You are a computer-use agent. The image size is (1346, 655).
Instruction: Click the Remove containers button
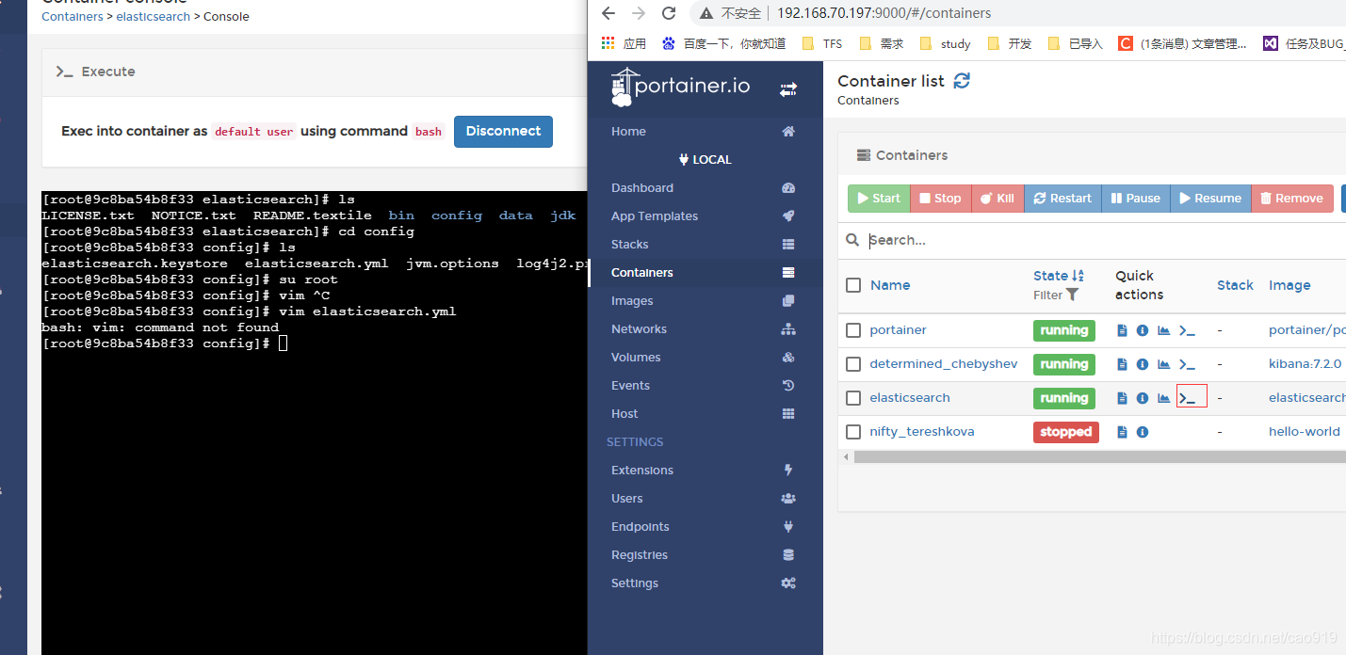coord(1292,199)
